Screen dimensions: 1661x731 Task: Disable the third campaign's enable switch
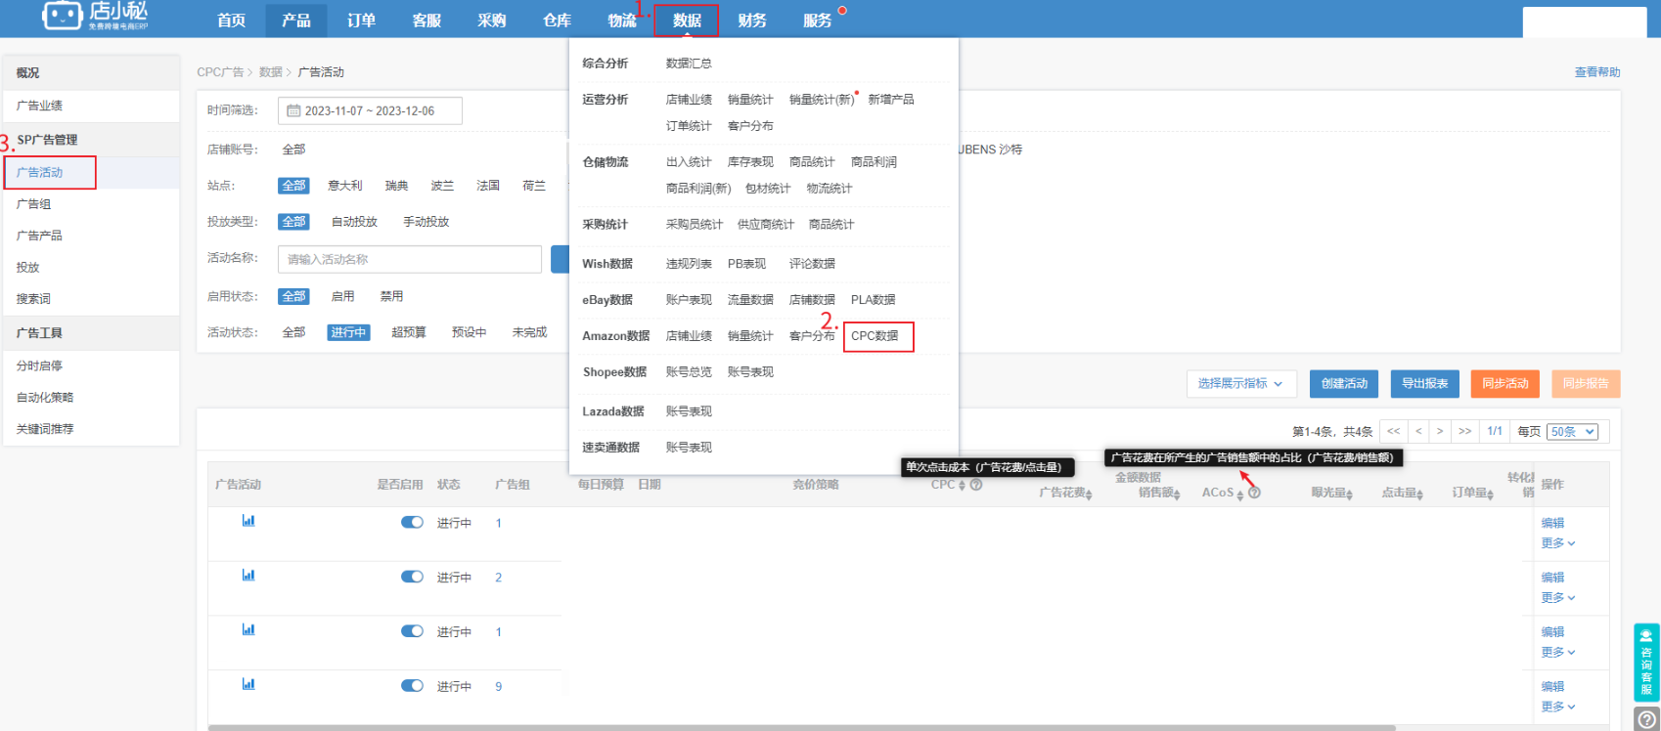click(412, 631)
